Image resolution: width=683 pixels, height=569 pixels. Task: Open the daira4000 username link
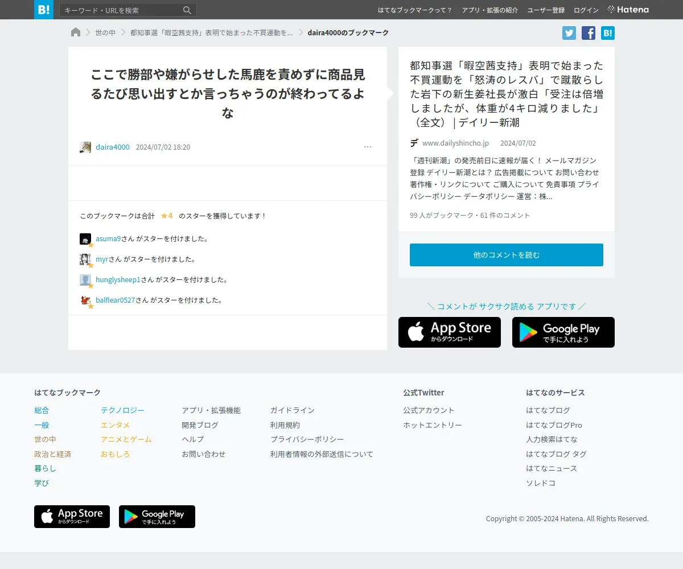[x=113, y=147]
